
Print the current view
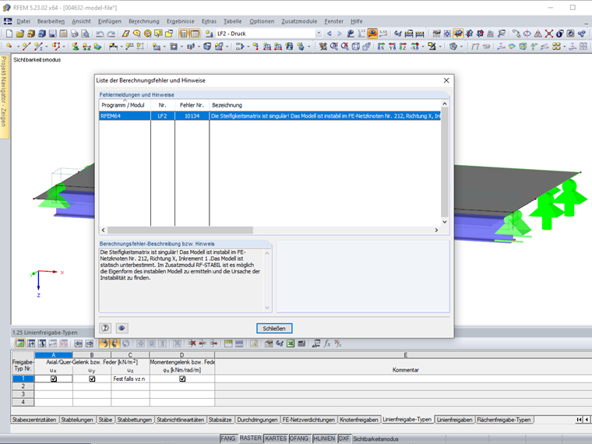pyautogui.click(x=74, y=33)
